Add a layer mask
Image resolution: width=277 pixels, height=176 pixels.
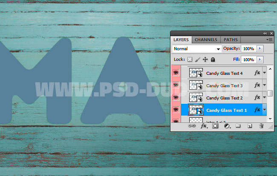pos(215,126)
